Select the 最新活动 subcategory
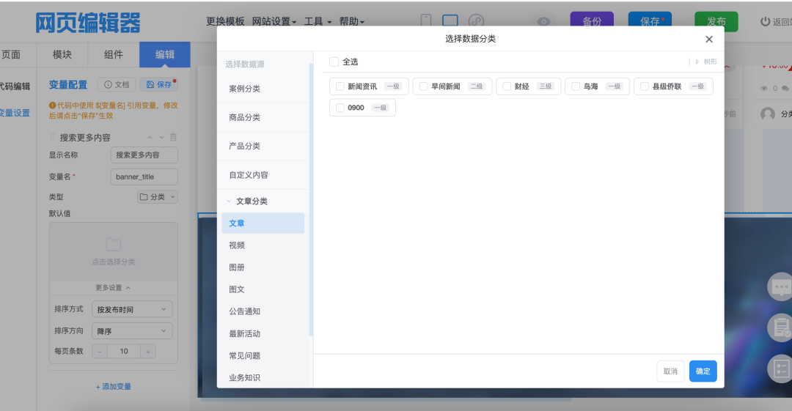Screen dimensions: 792x411 tap(263, 334)
